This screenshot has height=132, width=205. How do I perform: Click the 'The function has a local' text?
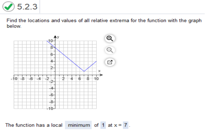pyautogui.click(x=34, y=125)
